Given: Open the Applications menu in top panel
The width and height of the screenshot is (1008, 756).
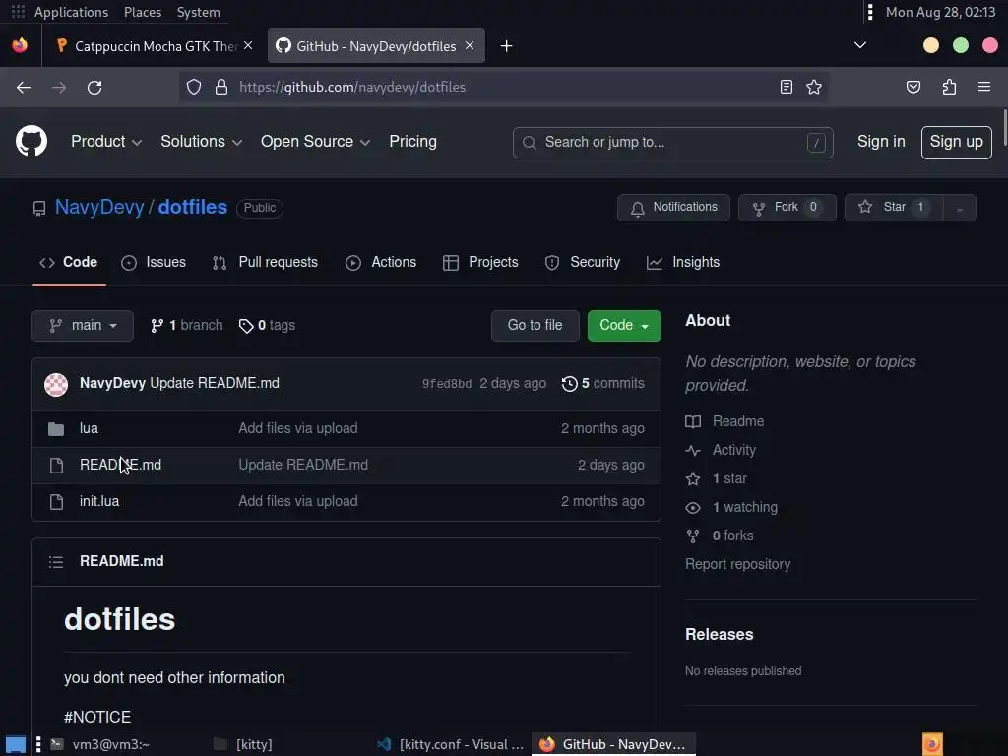Looking at the screenshot, I should (x=71, y=12).
